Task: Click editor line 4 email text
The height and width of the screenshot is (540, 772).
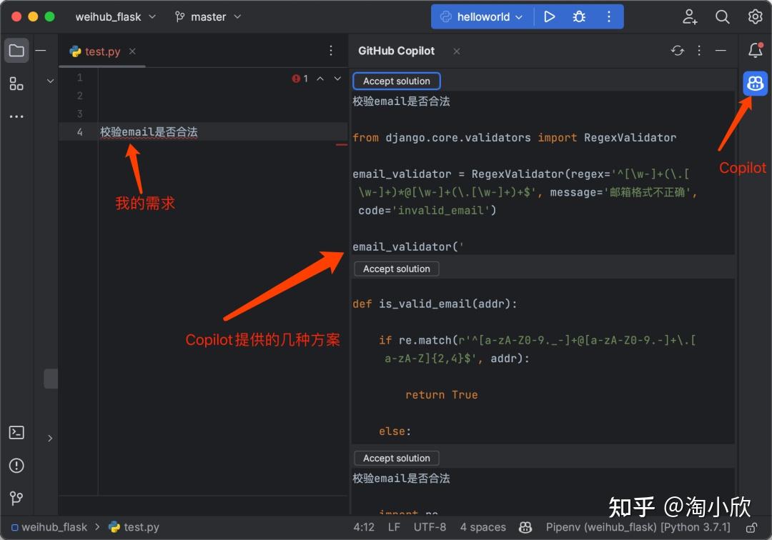Action: [x=149, y=132]
